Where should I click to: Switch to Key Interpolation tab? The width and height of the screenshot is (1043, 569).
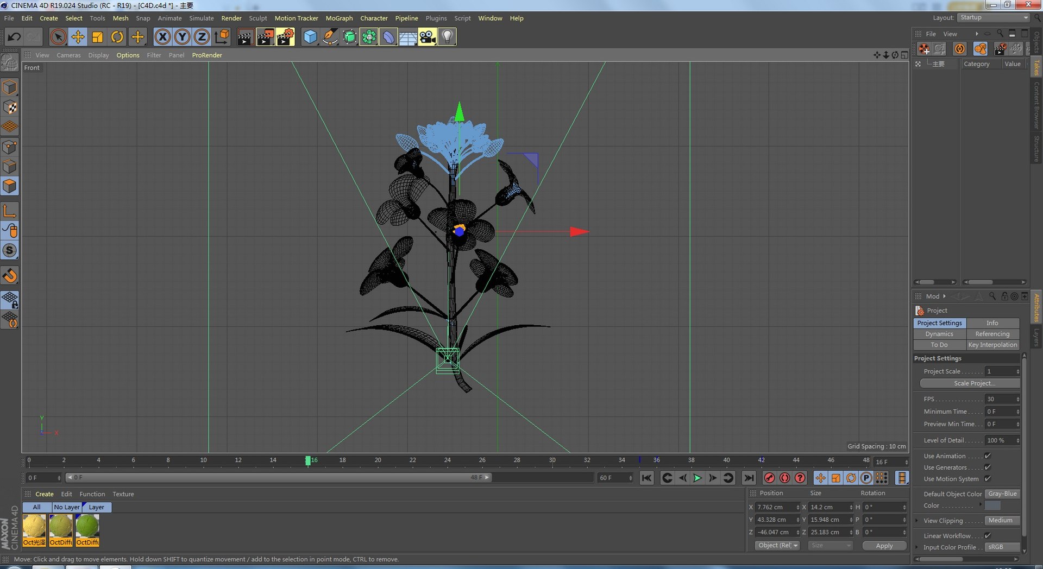(x=992, y=345)
